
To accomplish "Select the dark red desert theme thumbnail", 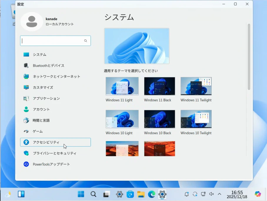I will tap(160, 149).
